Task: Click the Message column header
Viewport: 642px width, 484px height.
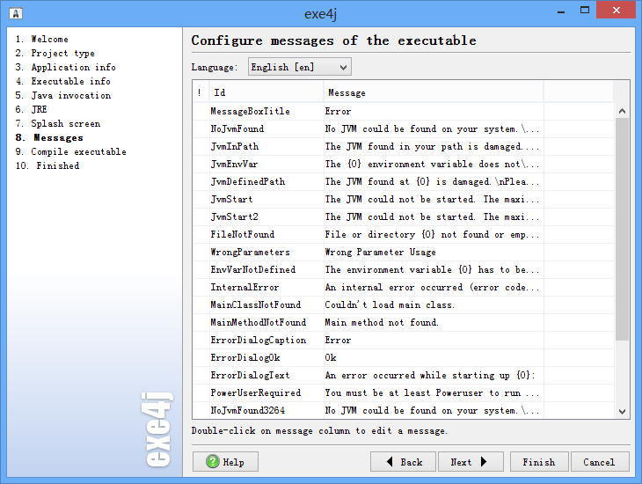Action: pos(434,92)
